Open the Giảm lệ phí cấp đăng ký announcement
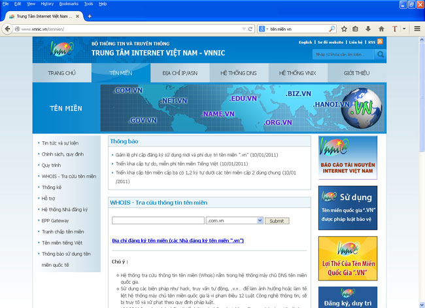 click(x=197, y=155)
